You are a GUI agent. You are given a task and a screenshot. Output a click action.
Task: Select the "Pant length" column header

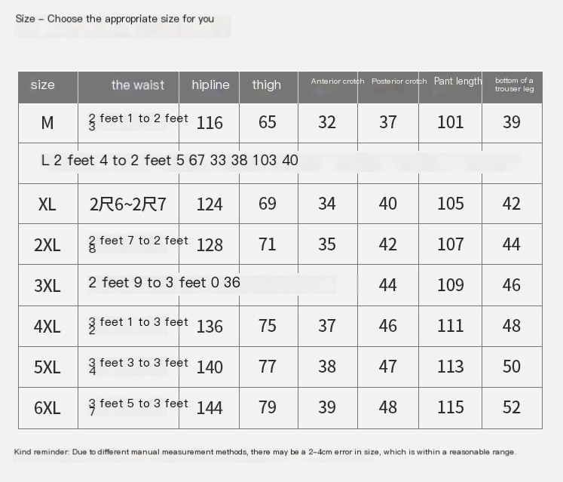click(x=457, y=81)
